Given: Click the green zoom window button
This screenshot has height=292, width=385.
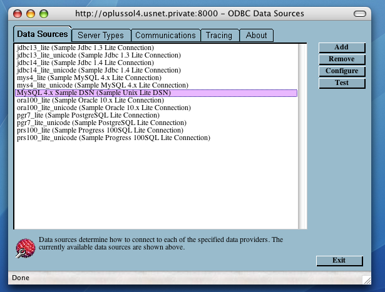Looking at the screenshot, I should point(44,14).
